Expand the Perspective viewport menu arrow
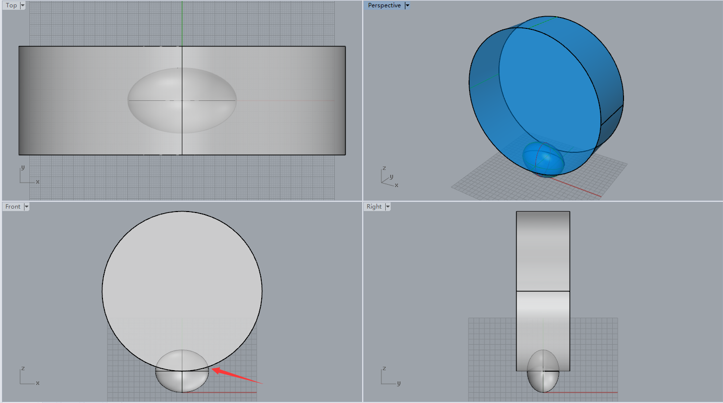723x403 pixels. click(407, 5)
